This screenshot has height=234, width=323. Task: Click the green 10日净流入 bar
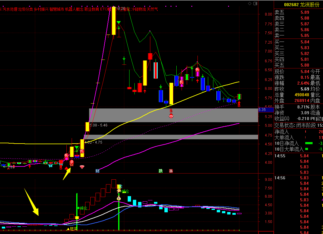point(309,143)
